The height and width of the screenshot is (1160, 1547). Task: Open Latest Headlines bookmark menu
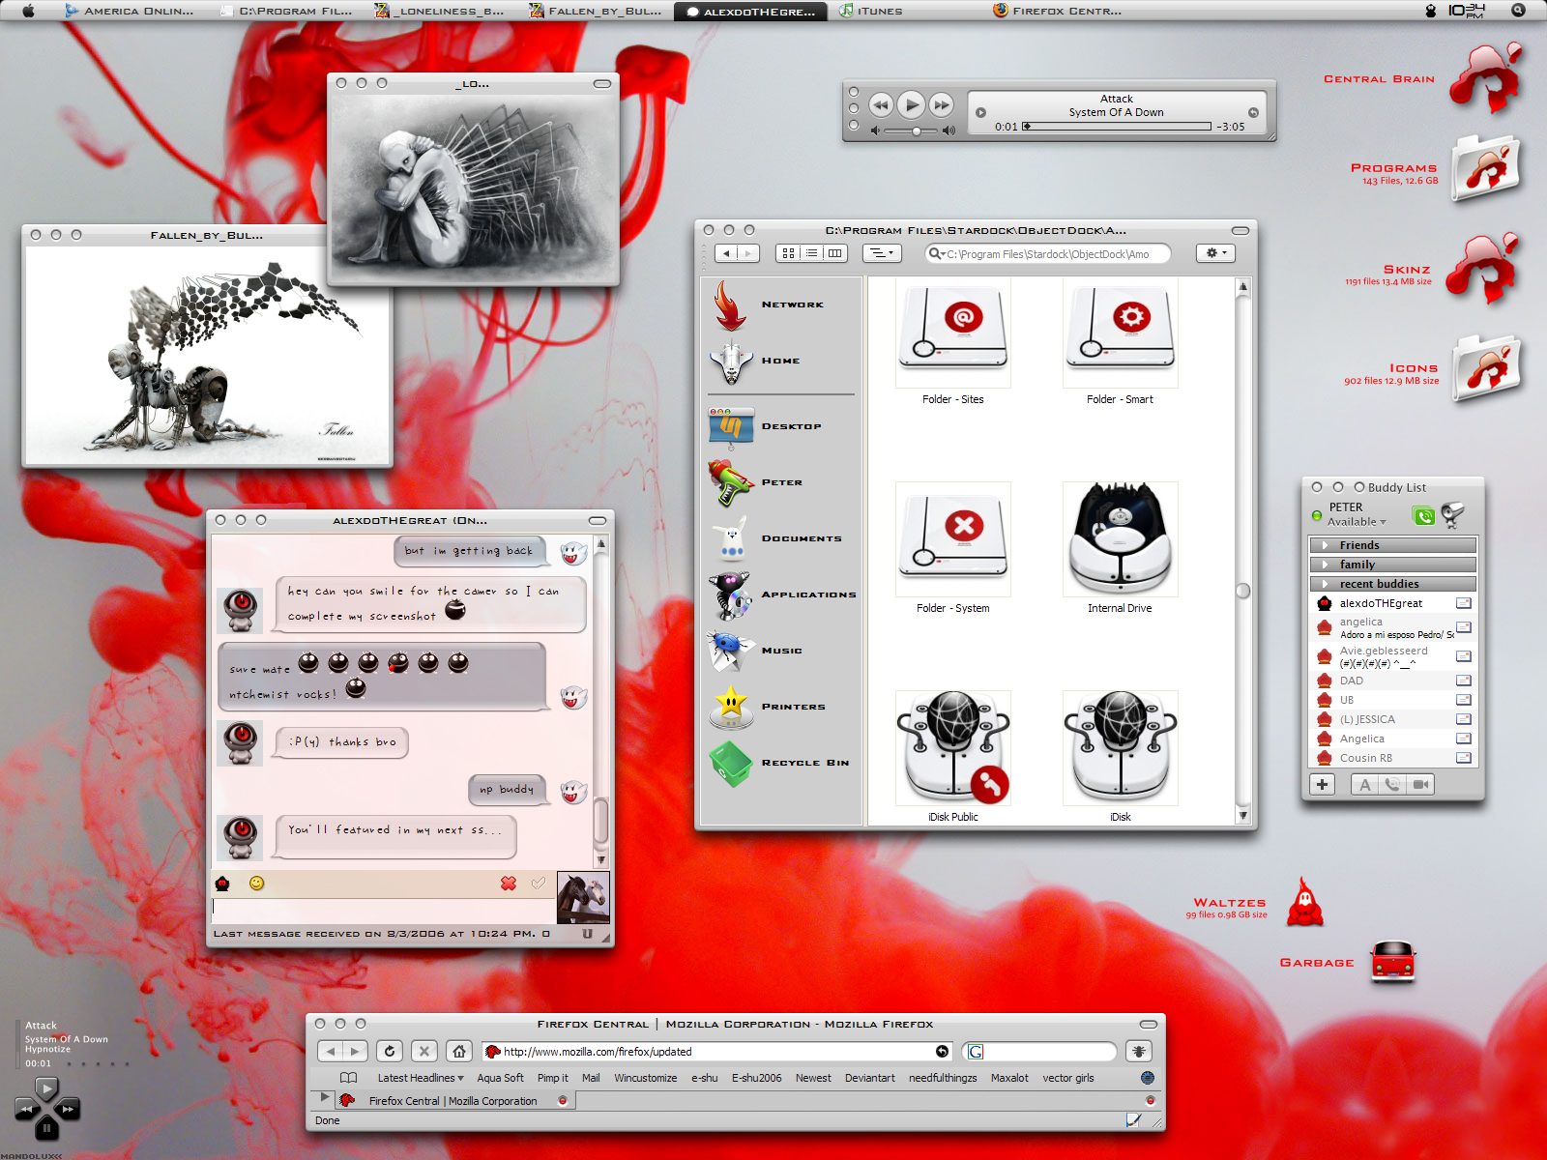pyautogui.click(x=421, y=1078)
